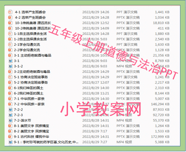
Task: Click the MP4 video icon beside file 3-1-2
Action: click(x=11, y=66)
